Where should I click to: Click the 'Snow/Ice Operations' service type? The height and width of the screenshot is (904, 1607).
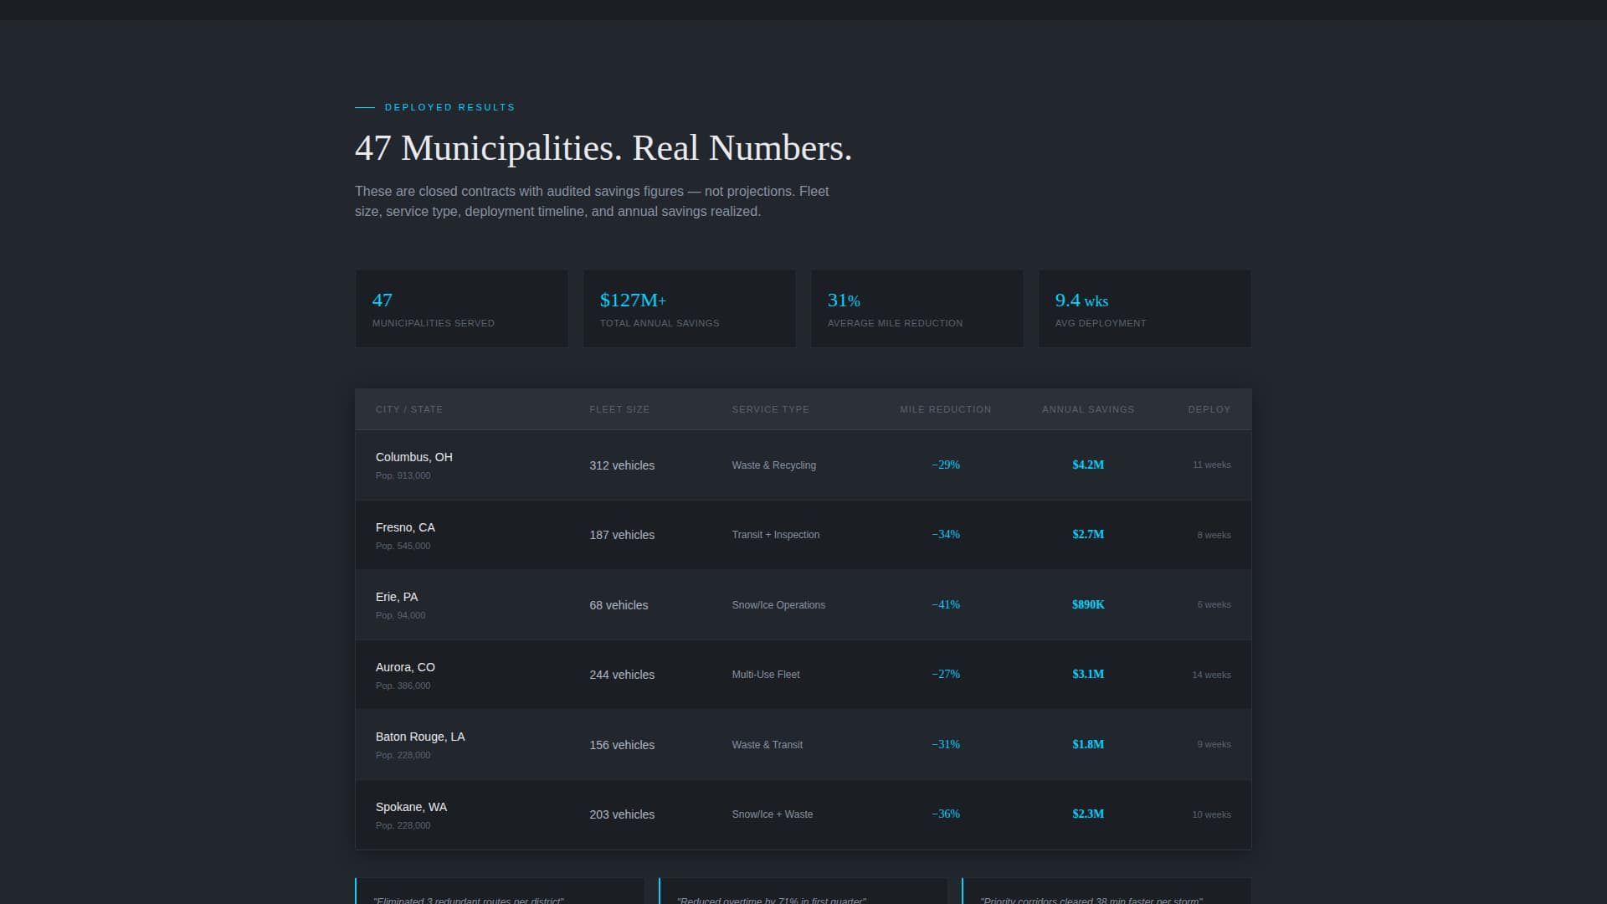pyautogui.click(x=778, y=605)
